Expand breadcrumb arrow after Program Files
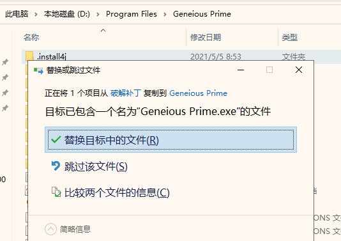 click(165, 14)
